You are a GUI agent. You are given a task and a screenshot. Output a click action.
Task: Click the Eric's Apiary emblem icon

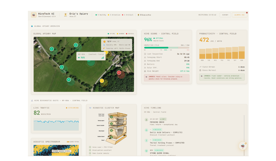tap(65, 15)
